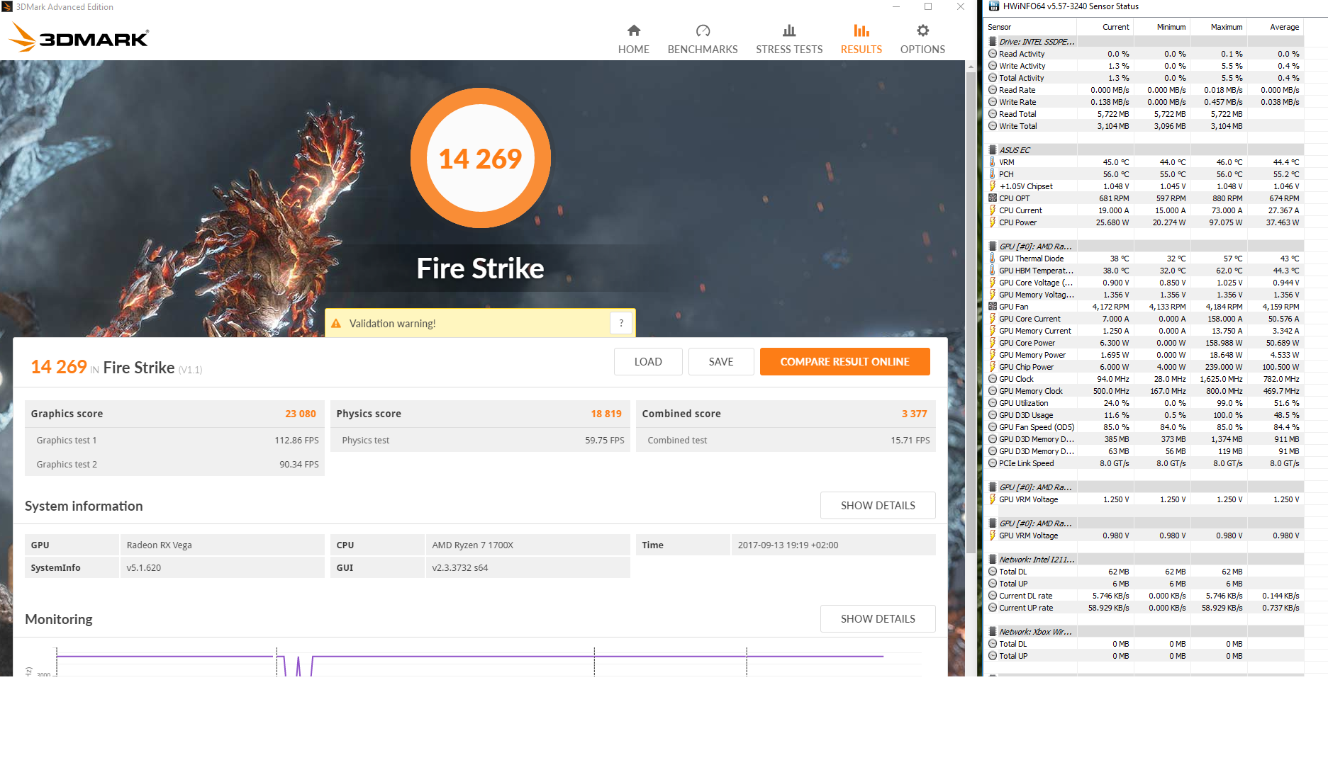Click the Current DL rate sensor icon

(993, 596)
